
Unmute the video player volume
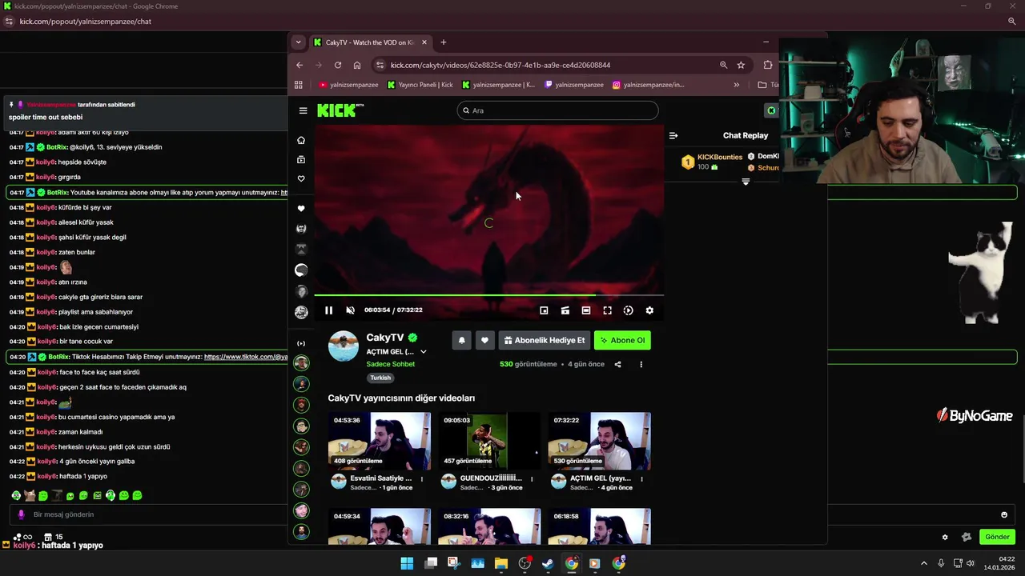tap(350, 310)
